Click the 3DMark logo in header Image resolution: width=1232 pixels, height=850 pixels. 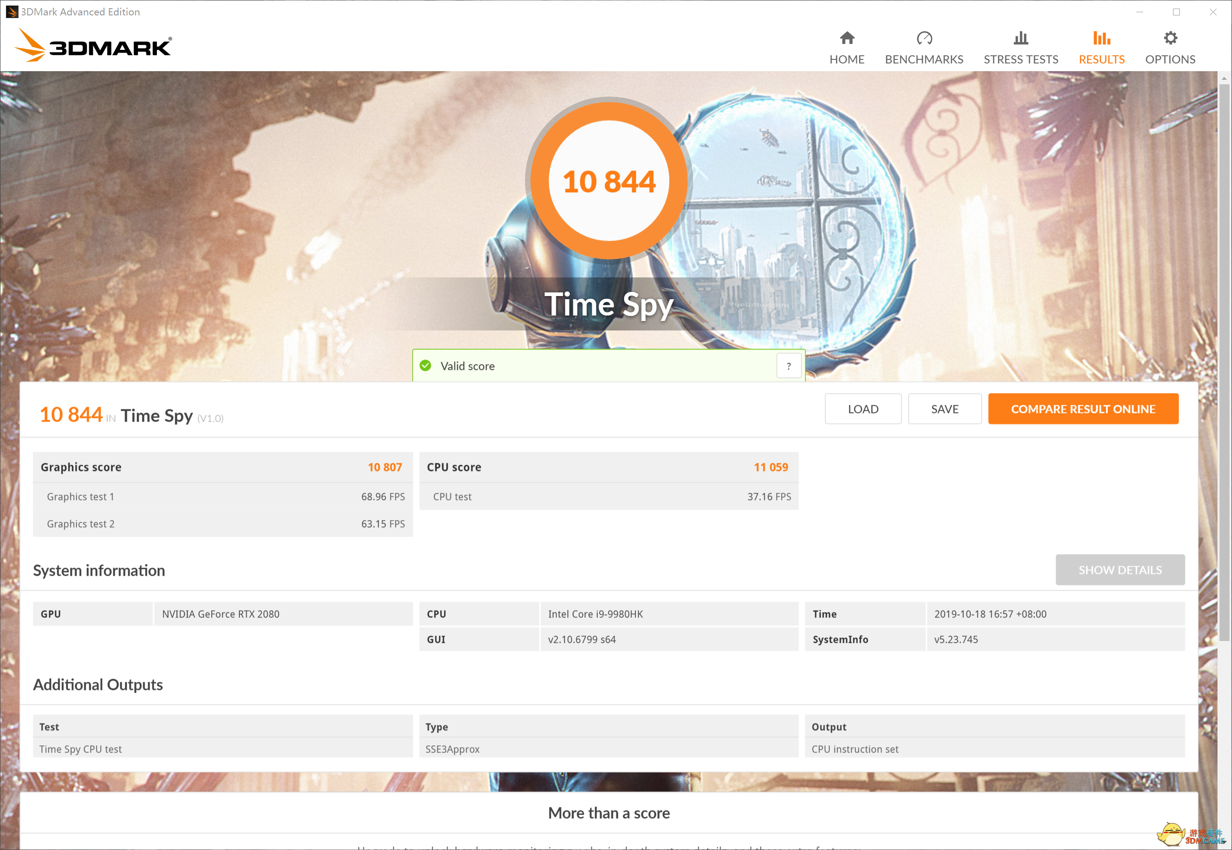93,45
